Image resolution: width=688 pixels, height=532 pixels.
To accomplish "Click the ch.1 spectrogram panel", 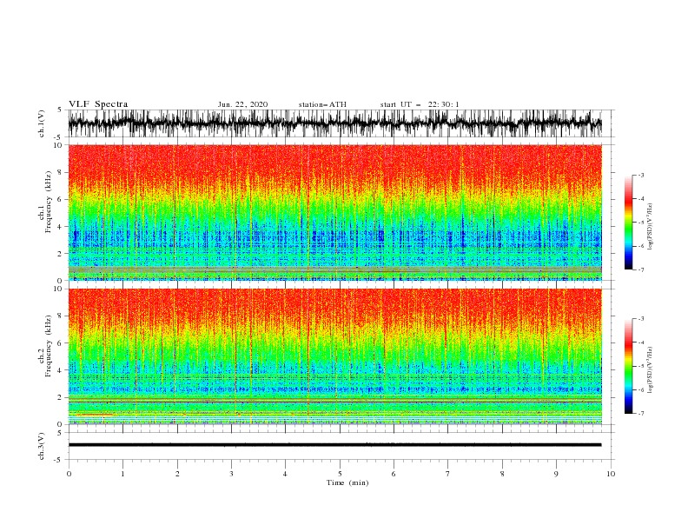I will (x=335, y=212).
